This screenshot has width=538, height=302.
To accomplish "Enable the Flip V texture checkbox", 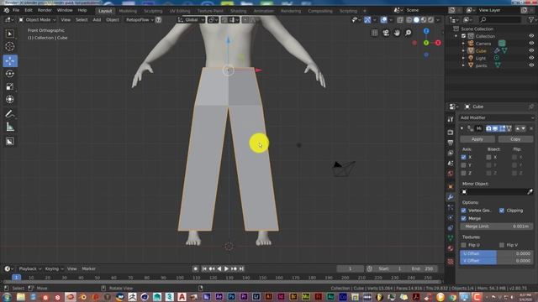I will pyautogui.click(x=502, y=245).
